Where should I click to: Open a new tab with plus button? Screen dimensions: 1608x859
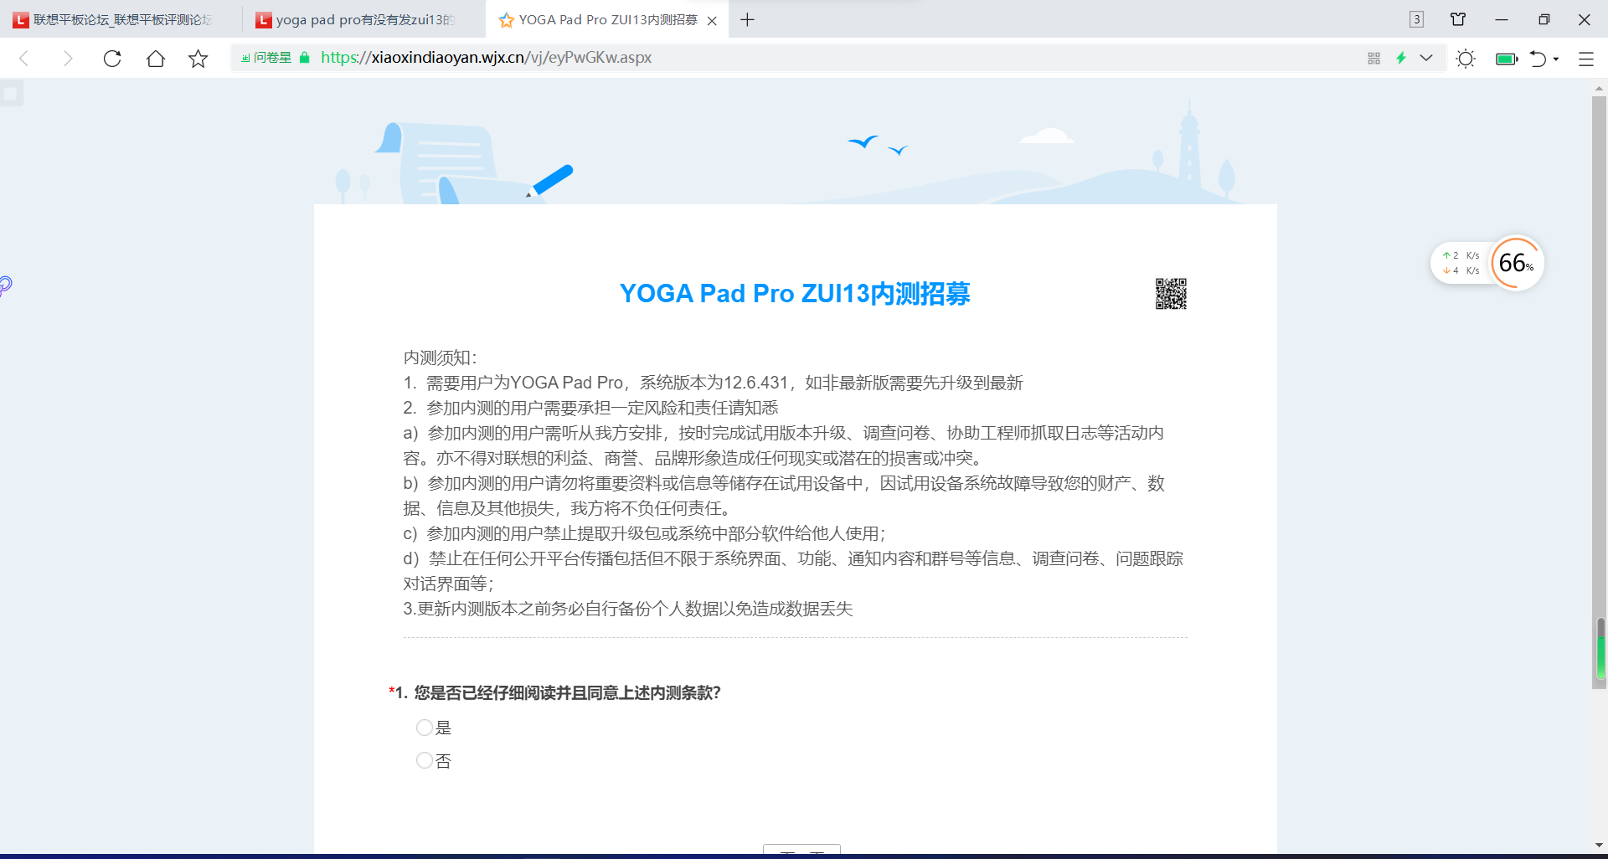748,19
